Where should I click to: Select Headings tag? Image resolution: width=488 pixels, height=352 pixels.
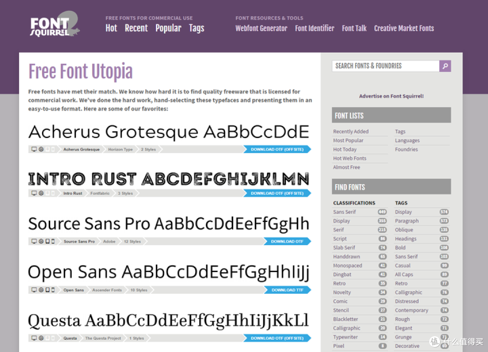(406, 239)
